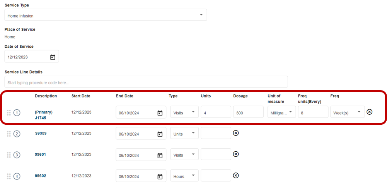Grab drag handle of service line 1

(9, 112)
